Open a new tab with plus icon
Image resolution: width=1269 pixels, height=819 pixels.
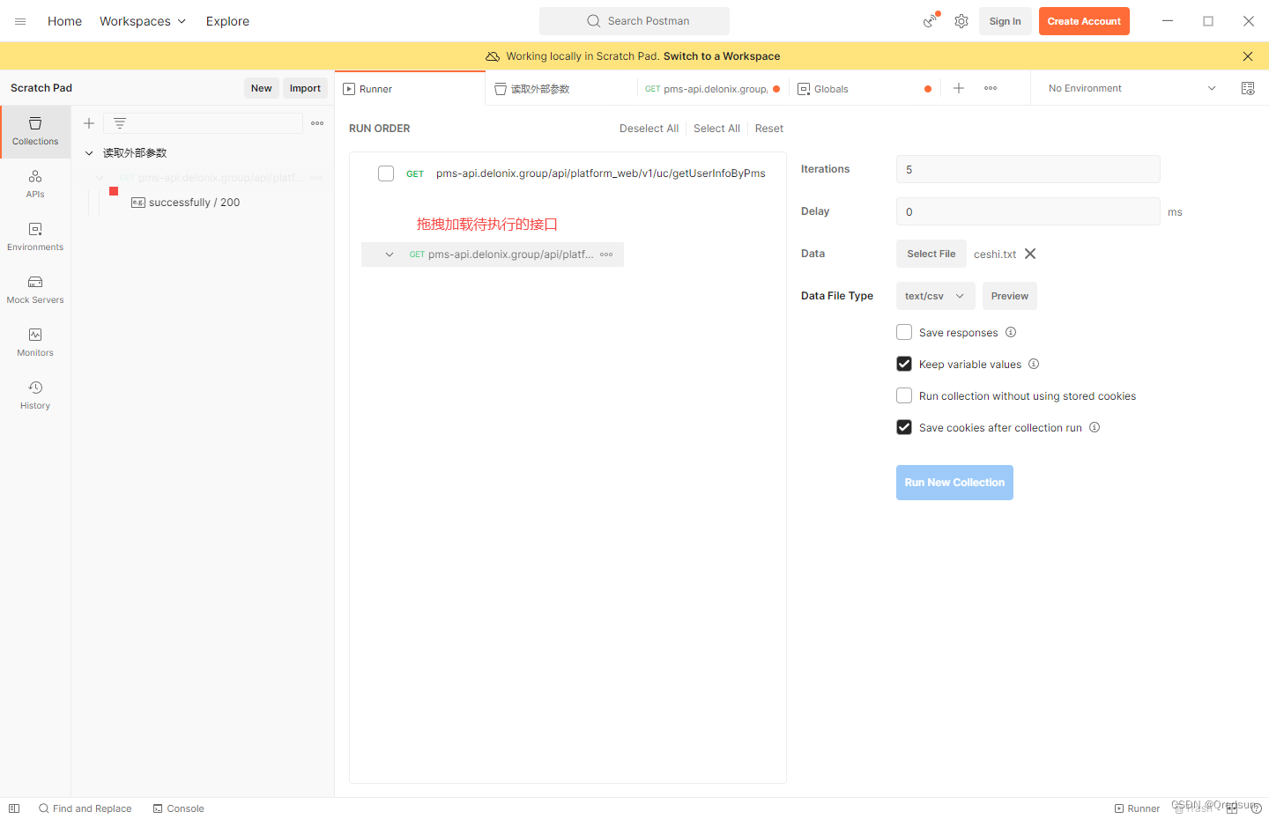[959, 88]
